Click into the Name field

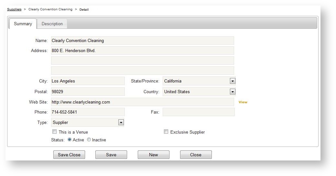point(142,41)
